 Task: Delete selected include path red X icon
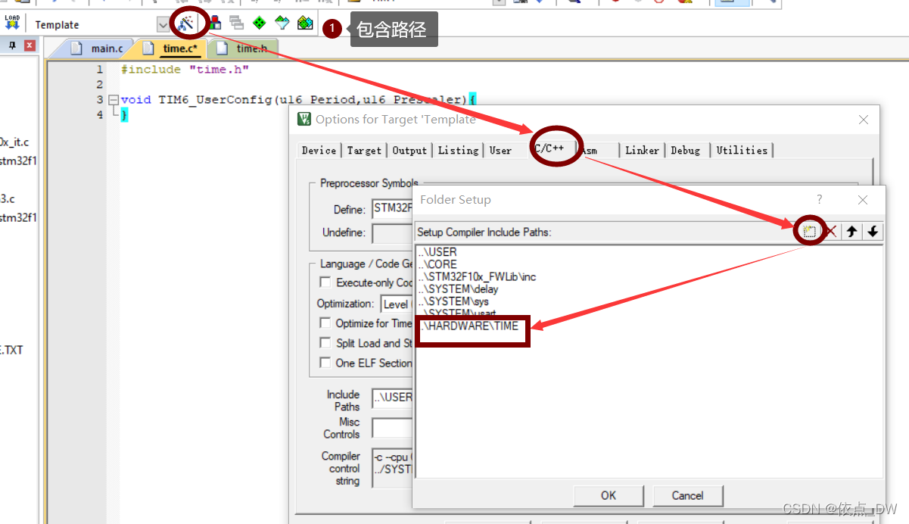click(x=830, y=232)
